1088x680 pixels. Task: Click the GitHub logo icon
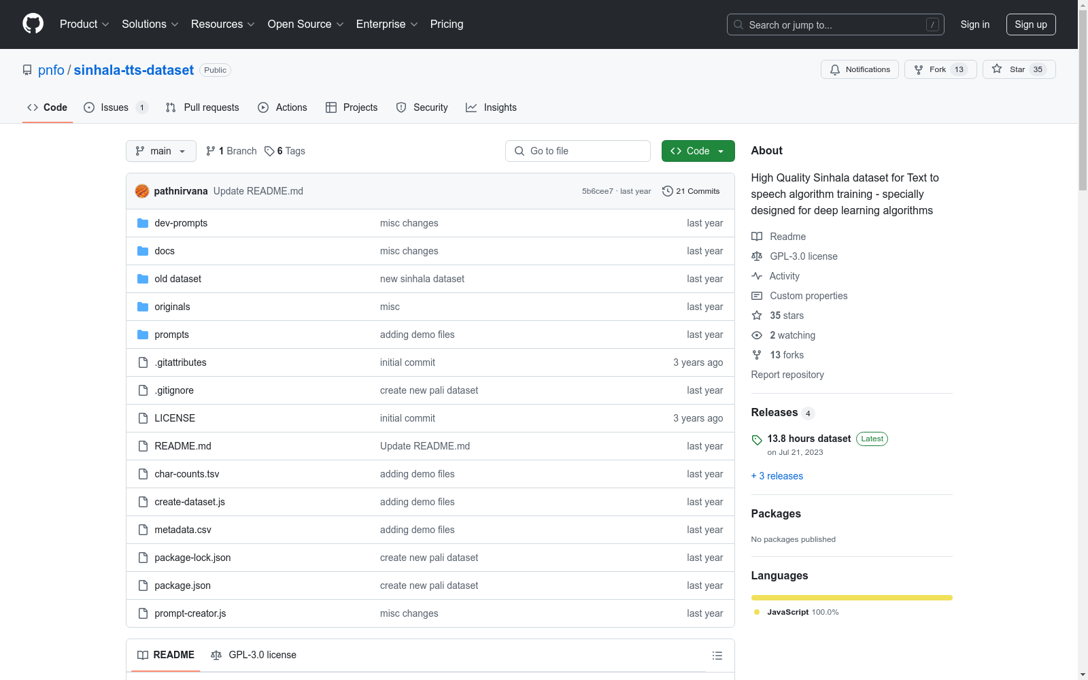coord(33,24)
